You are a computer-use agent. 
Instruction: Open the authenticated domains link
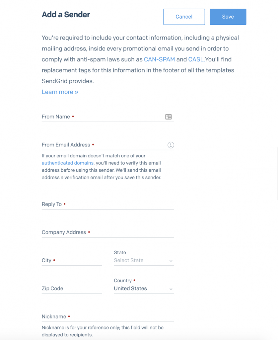(68, 163)
